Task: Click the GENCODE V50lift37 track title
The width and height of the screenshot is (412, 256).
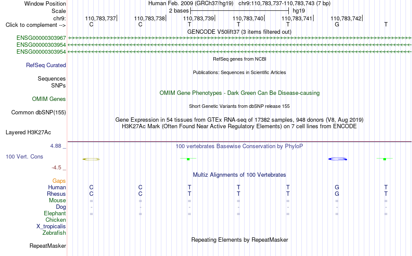Action: tap(239, 32)
